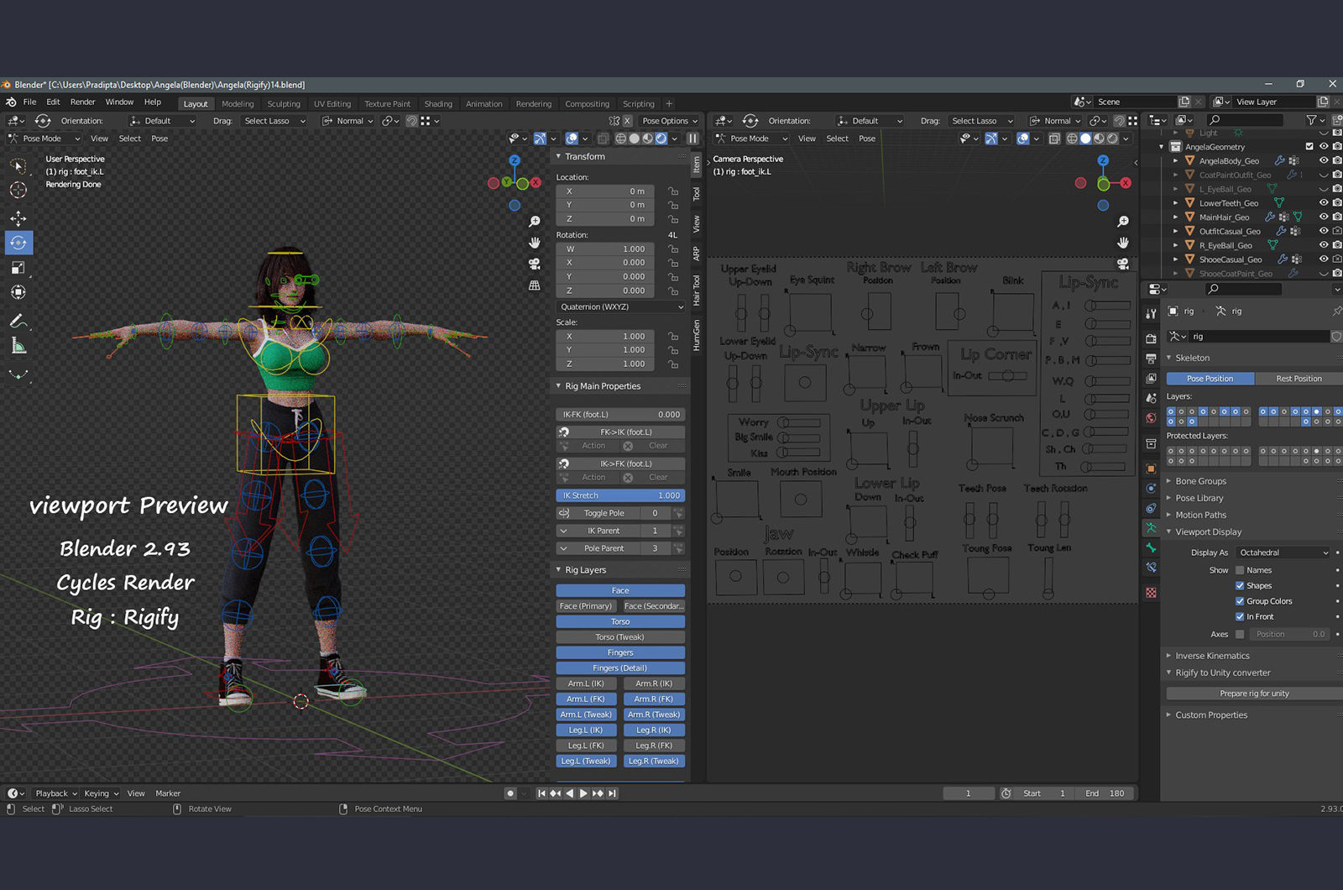Click the Arm.L (IK) rig layer button
The width and height of the screenshot is (1343, 890).
point(586,683)
